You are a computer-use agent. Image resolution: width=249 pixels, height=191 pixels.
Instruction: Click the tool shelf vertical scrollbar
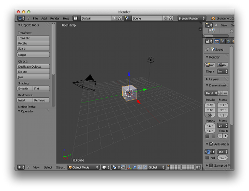53,49
